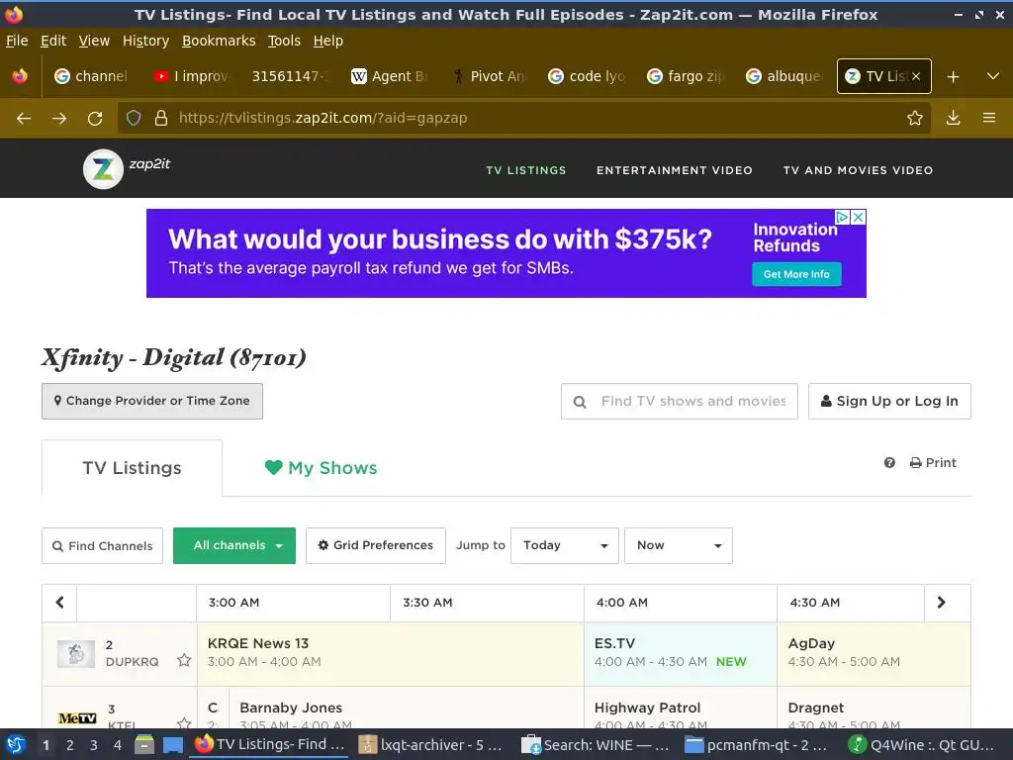Switch to the 'albuquer' tab

[784, 76]
